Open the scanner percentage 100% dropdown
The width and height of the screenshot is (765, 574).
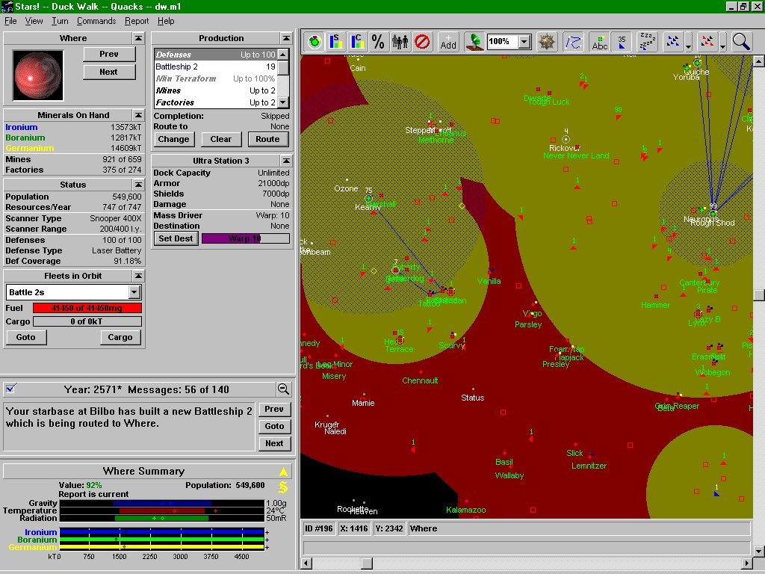(525, 42)
